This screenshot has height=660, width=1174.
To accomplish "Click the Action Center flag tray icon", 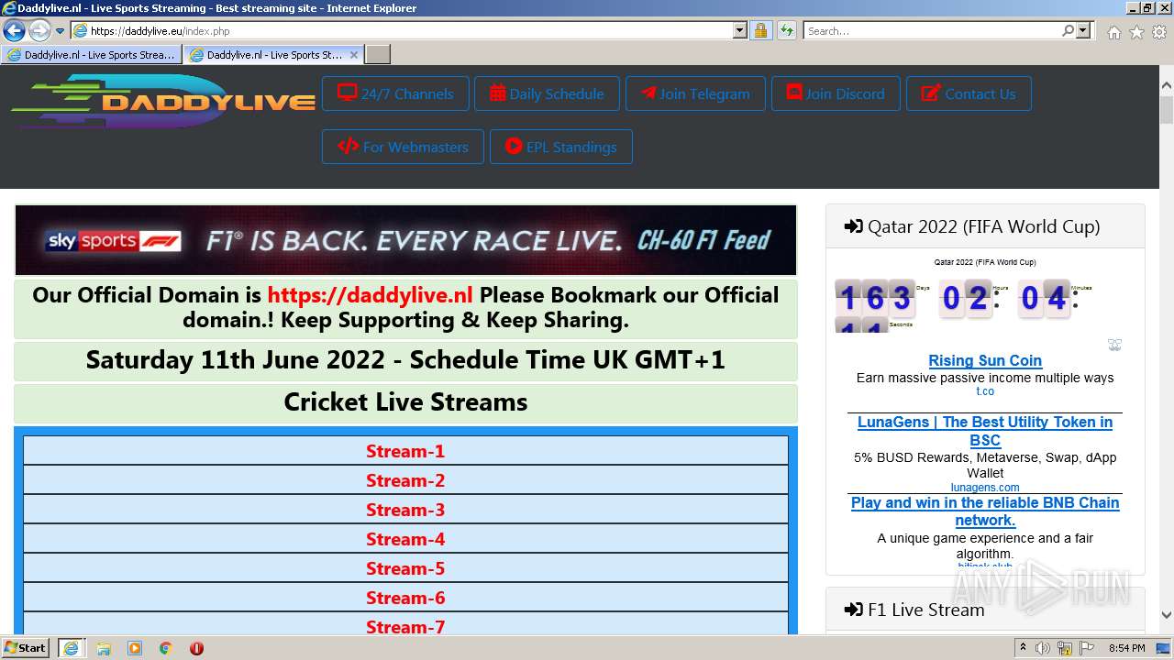I will (x=1086, y=648).
